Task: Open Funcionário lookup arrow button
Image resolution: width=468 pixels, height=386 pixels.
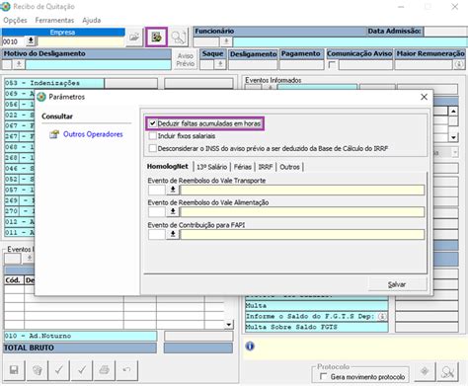Action: [x=226, y=41]
